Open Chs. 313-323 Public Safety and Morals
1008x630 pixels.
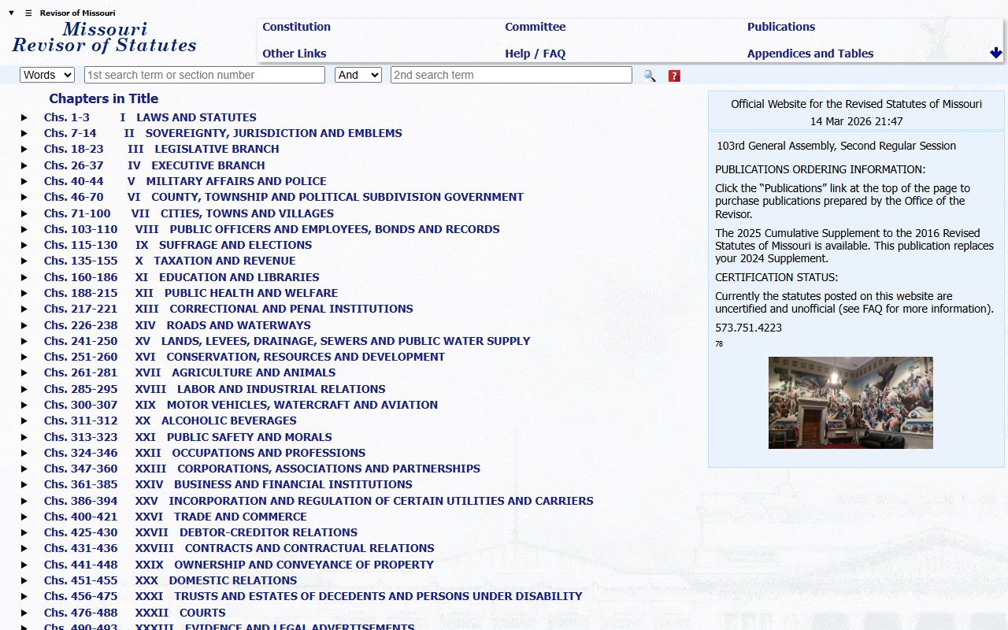pyautogui.click(x=187, y=437)
